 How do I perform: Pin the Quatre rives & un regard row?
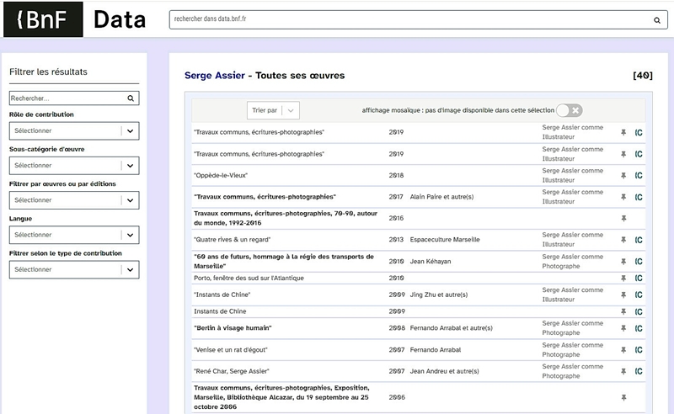(623, 240)
